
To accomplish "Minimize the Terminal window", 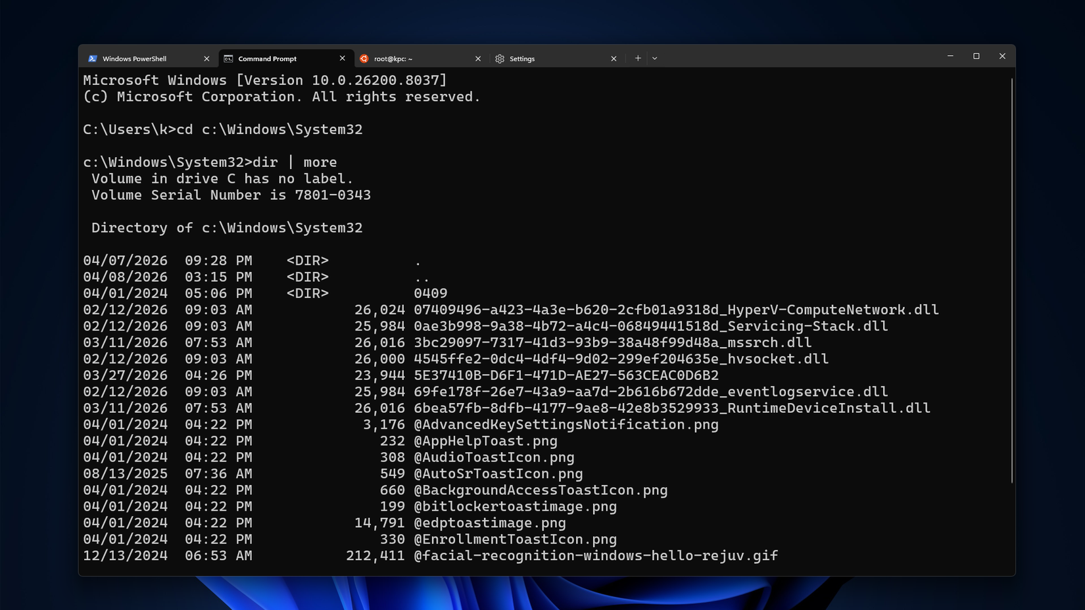I will pos(950,57).
